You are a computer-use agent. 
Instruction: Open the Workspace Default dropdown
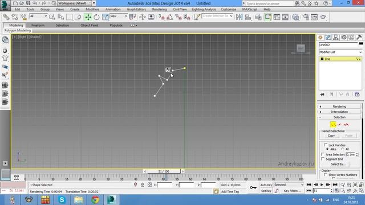pyautogui.click(x=74, y=3)
